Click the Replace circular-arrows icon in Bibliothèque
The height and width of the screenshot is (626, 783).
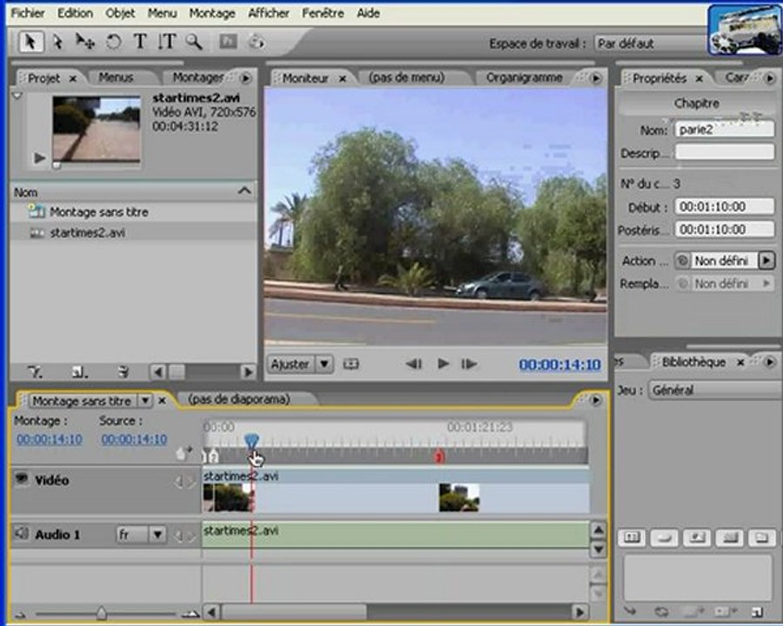tap(662, 611)
